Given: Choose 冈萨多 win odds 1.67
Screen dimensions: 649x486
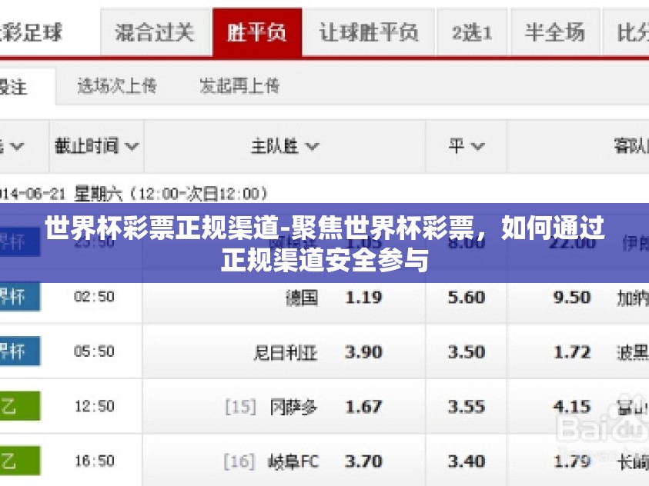Looking at the screenshot, I should click(363, 407).
